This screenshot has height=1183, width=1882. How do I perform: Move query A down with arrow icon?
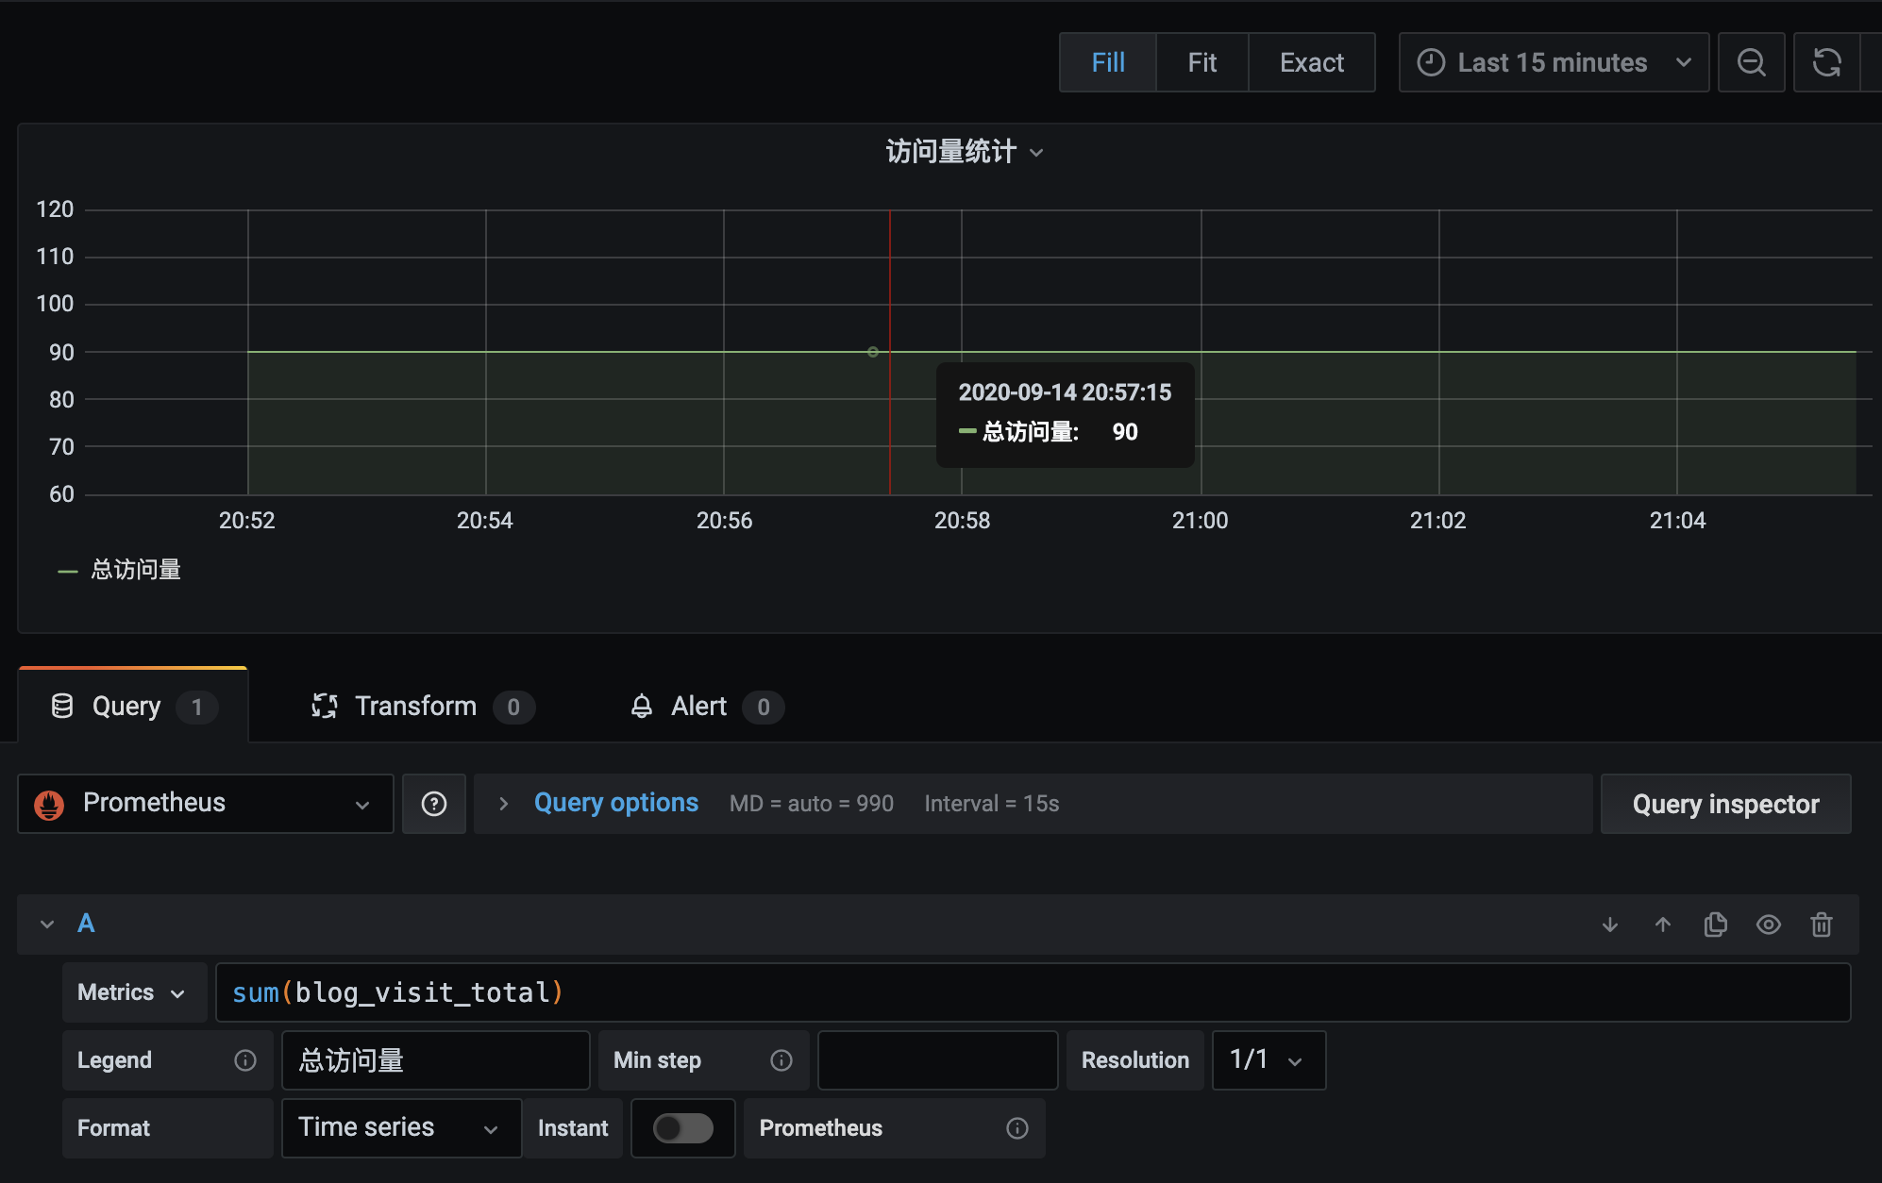coord(1610,925)
